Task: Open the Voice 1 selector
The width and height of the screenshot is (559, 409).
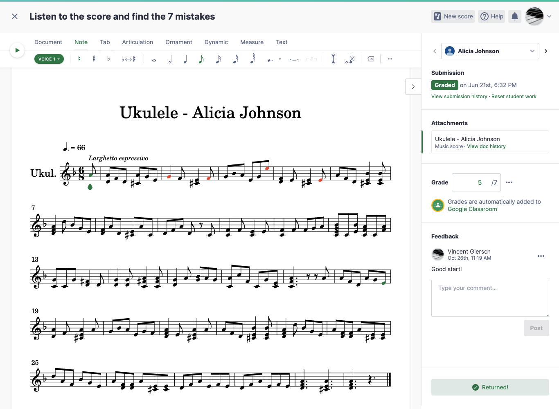Action: click(49, 59)
